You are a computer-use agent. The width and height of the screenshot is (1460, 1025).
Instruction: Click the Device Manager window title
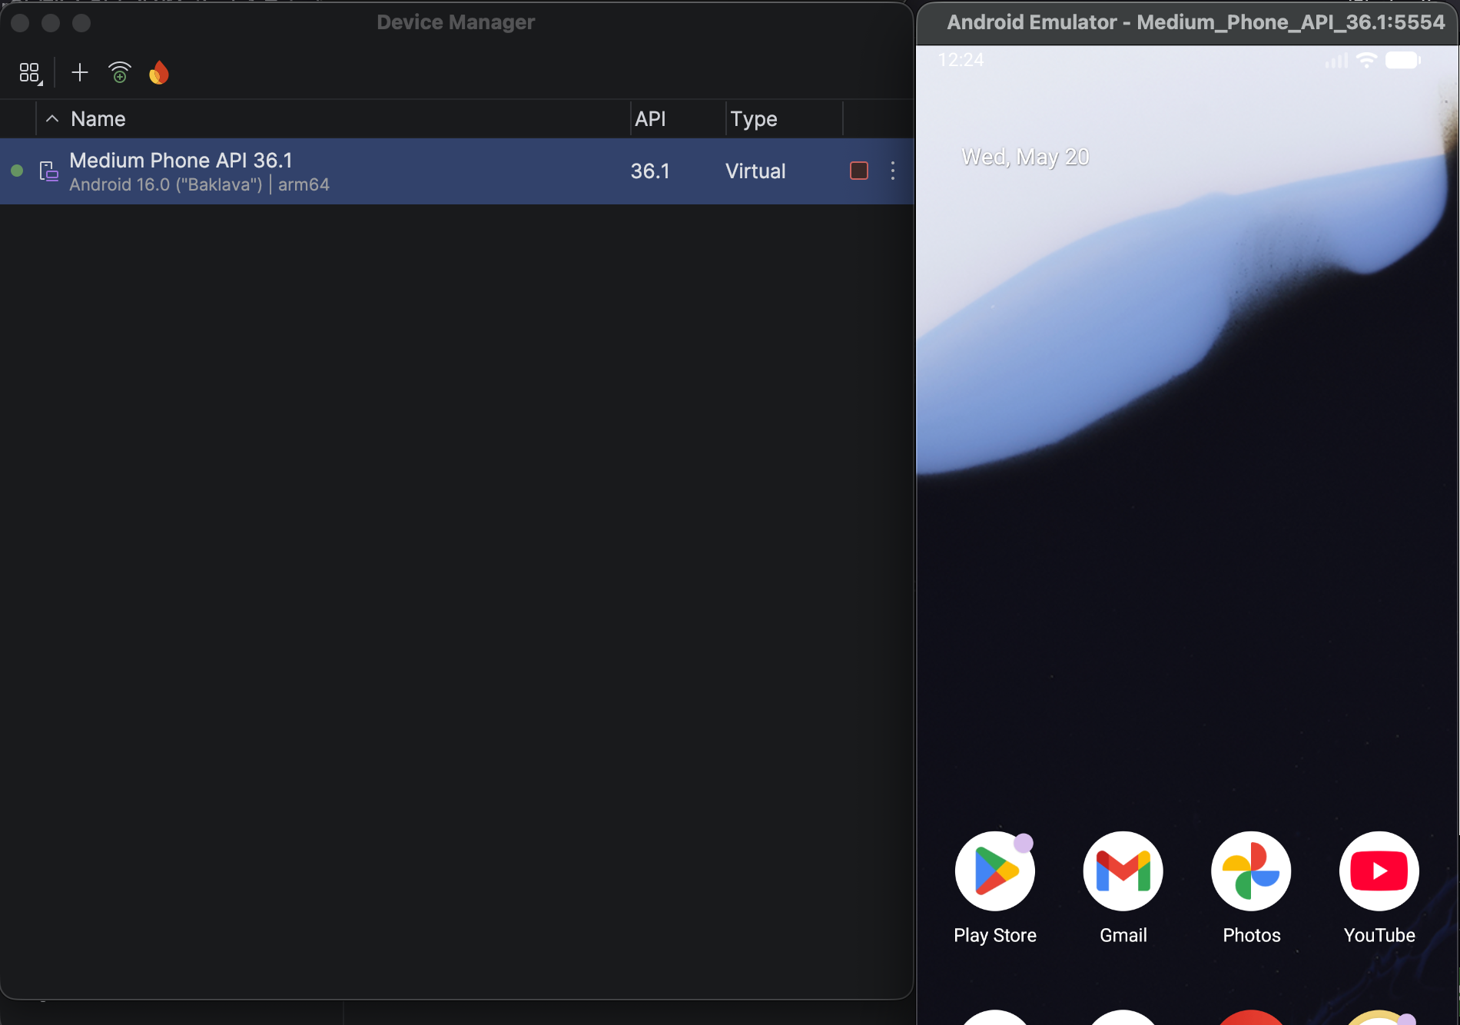[456, 22]
